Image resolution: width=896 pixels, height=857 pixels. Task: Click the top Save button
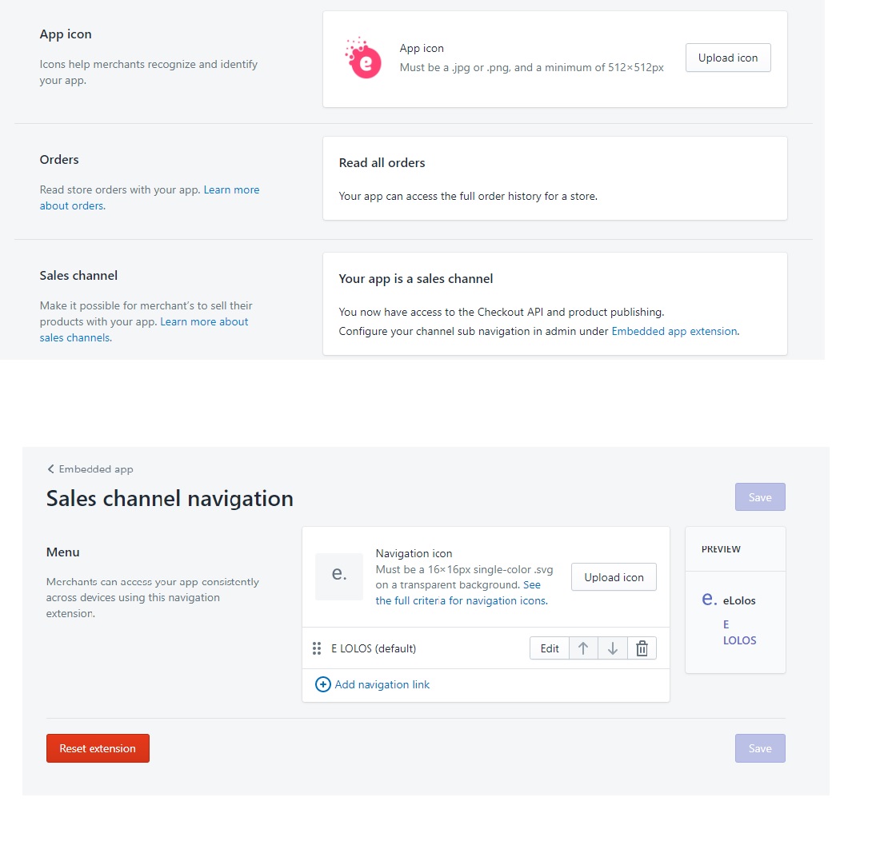(x=760, y=497)
